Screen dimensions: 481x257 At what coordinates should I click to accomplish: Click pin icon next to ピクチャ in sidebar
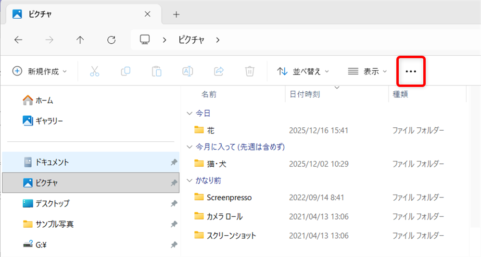(x=174, y=183)
